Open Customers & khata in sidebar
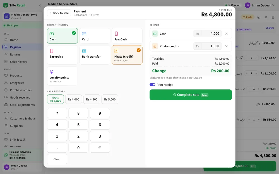Image resolution: width=279 pixels, height=174 pixels. click(22, 118)
